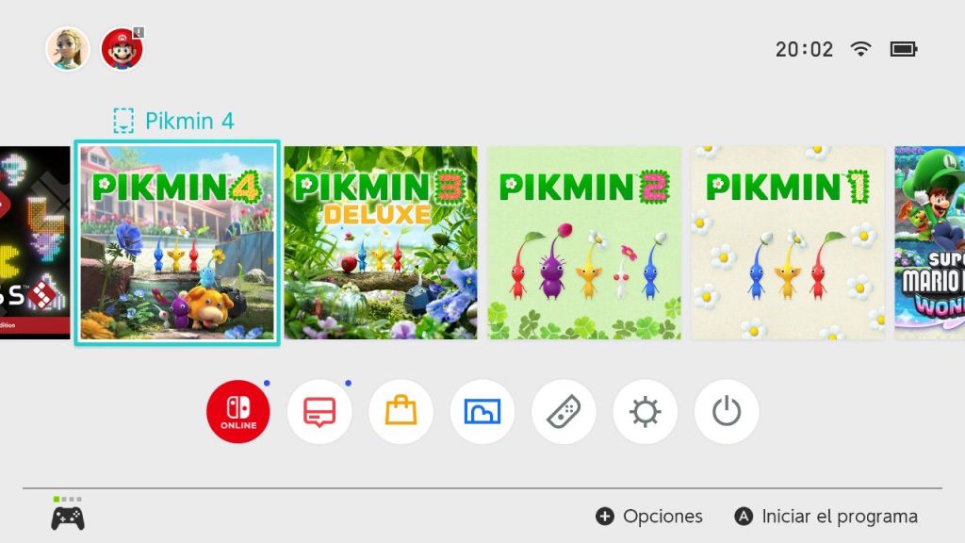Open the News icon
Screen dimensions: 965x543
[319, 411]
